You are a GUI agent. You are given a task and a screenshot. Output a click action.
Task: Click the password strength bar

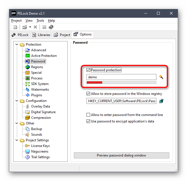pos(121,82)
